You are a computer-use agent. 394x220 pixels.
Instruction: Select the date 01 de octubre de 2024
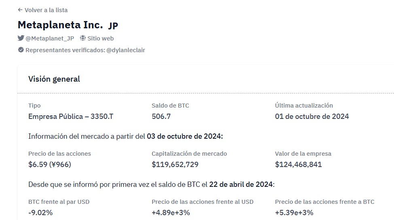click(x=312, y=116)
